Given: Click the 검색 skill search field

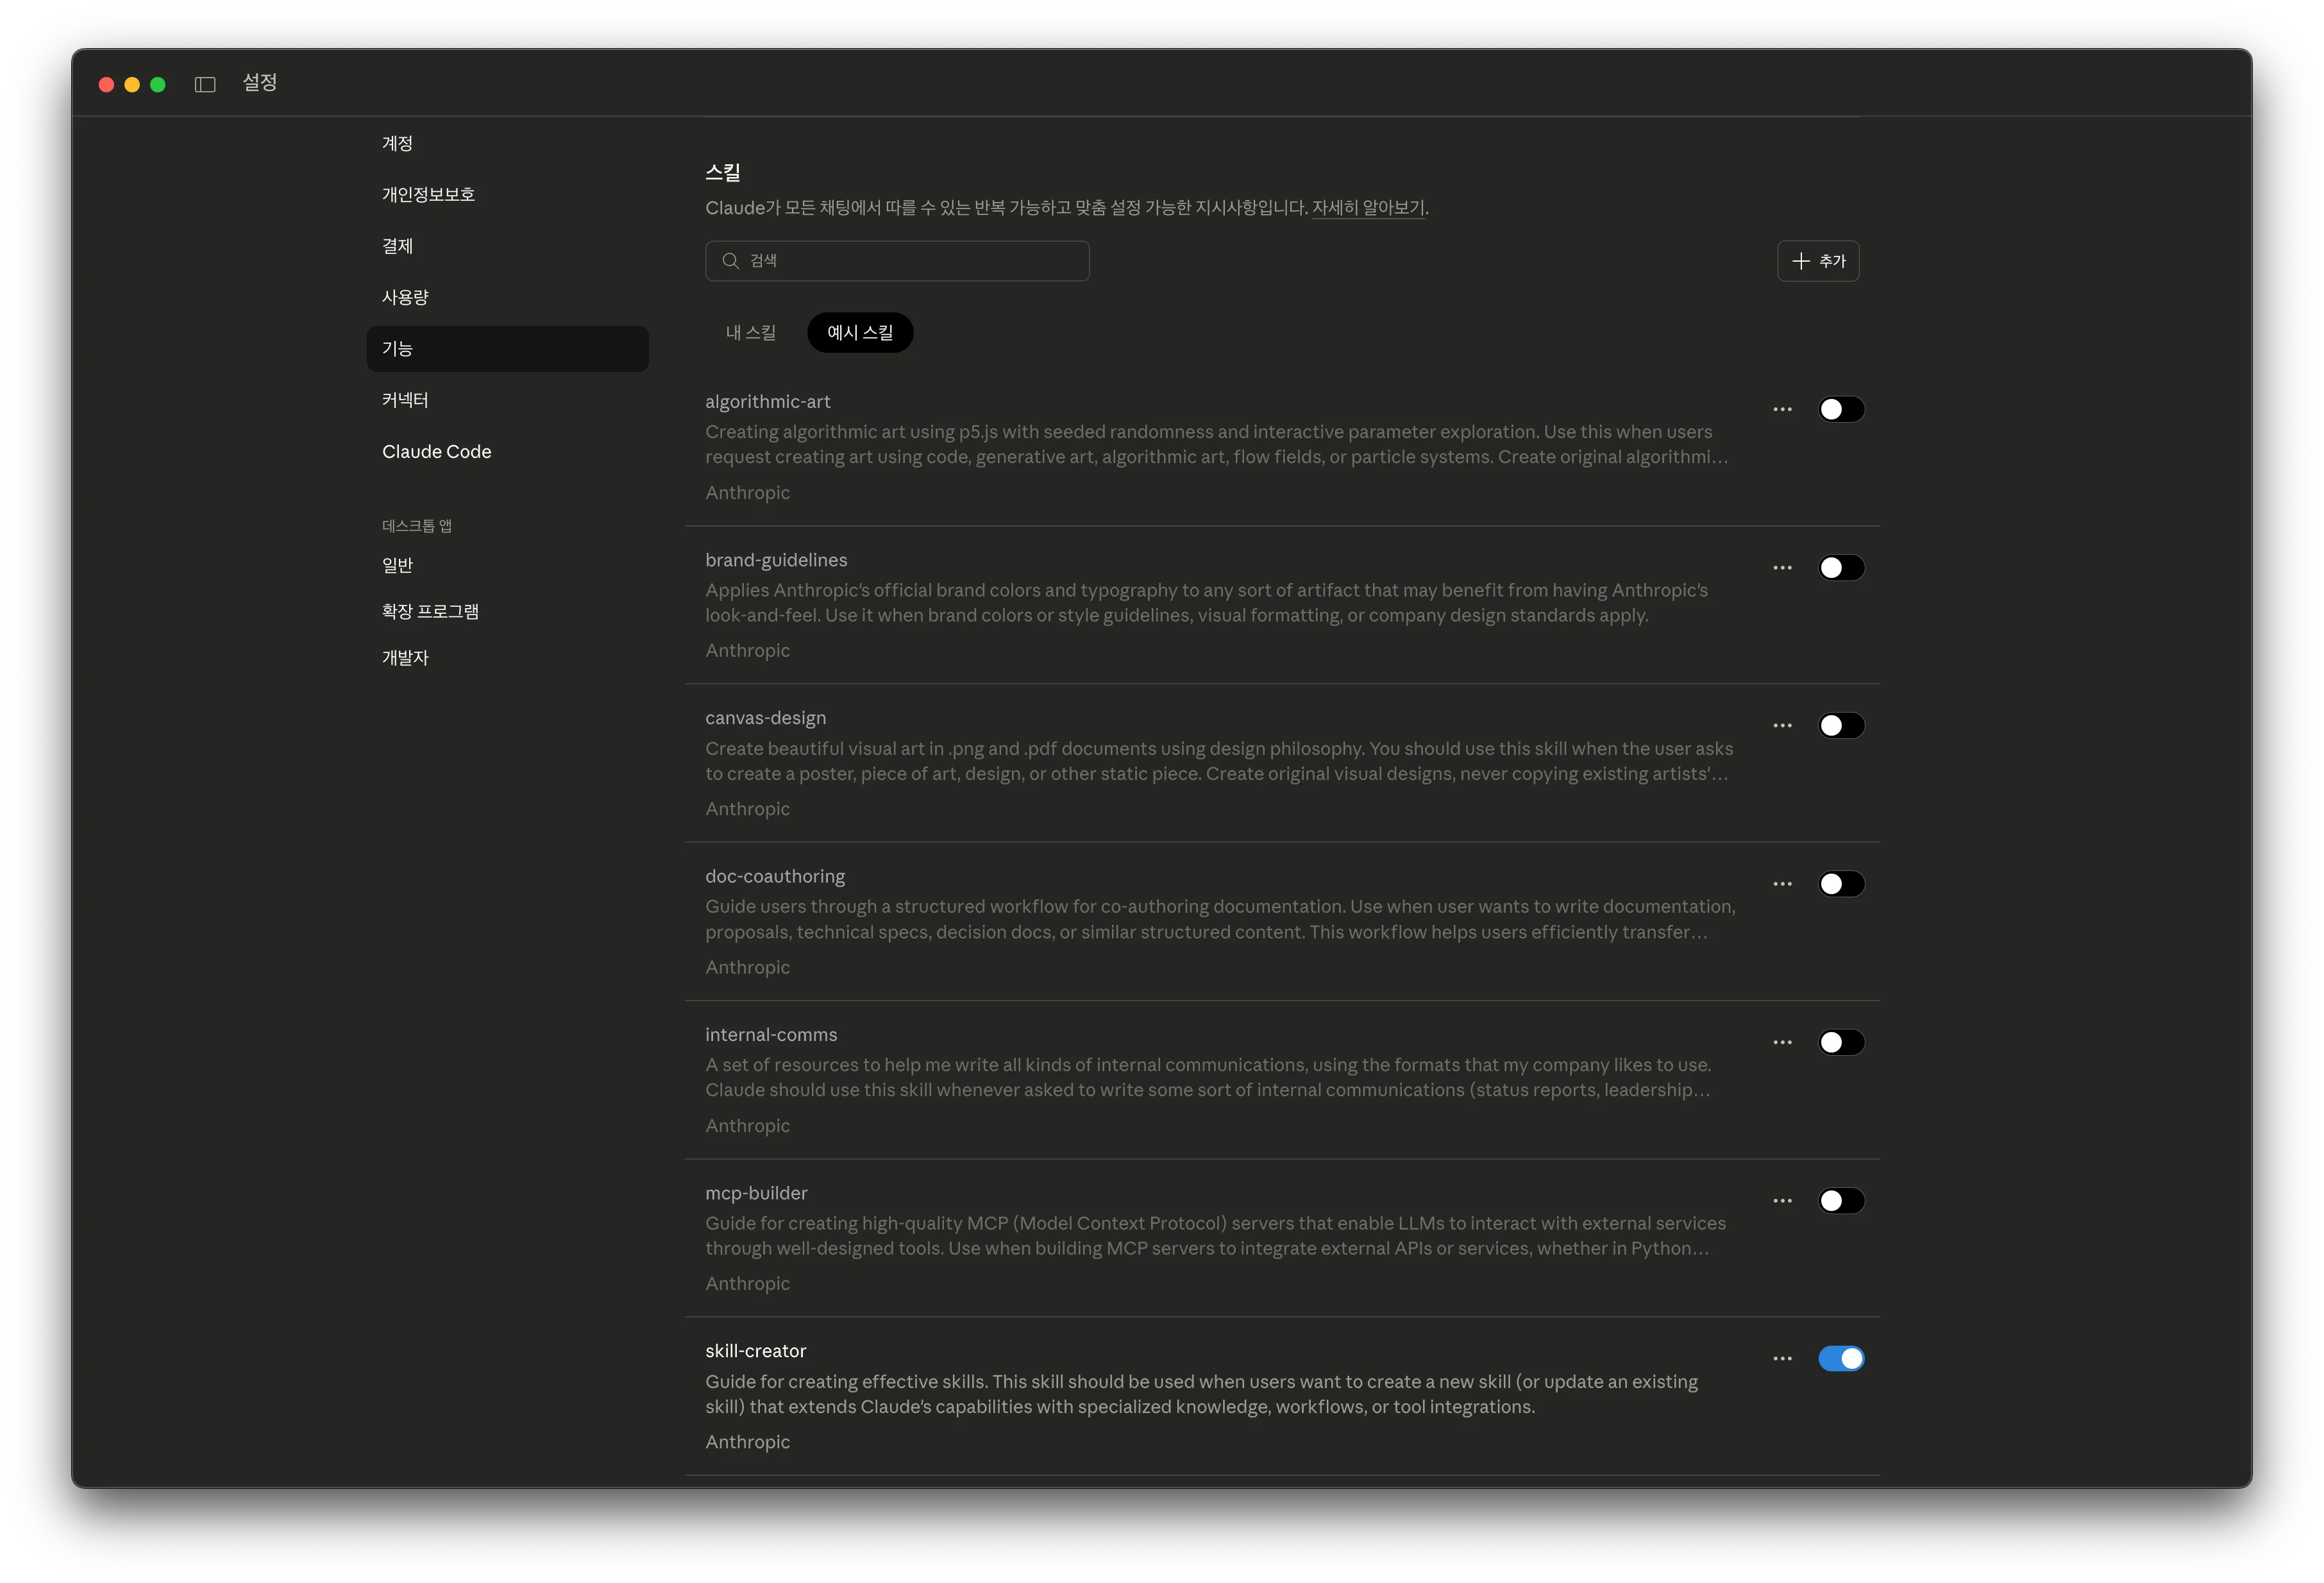Looking at the screenshot, I should [897, 261].
